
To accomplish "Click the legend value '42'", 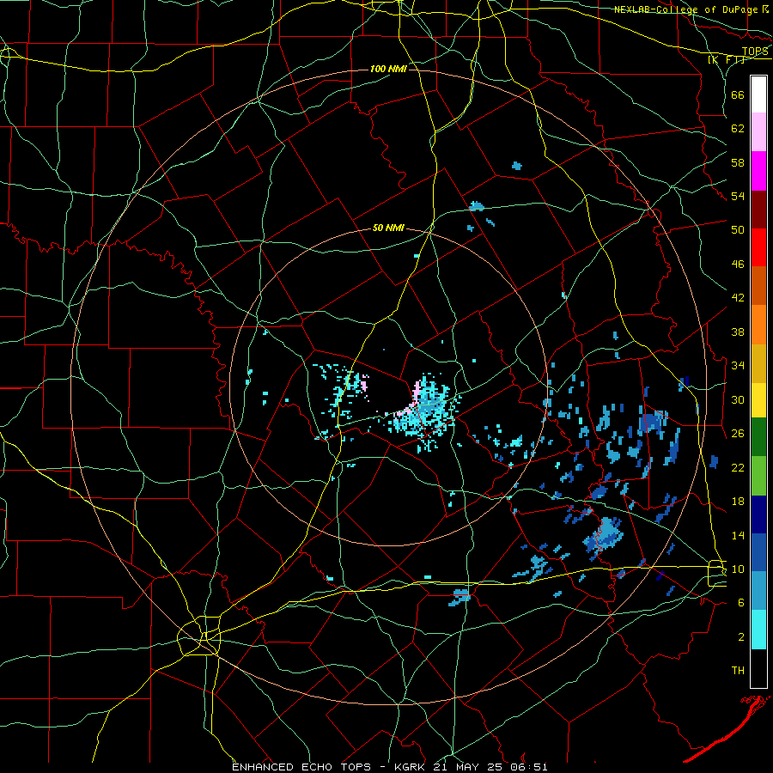I will [738, 298].
